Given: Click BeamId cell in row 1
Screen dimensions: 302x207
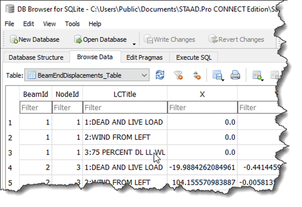Looking at the screenshot, I should [x=36, y=122].
